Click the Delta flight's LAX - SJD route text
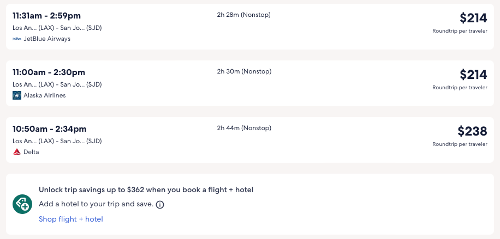 point(57,141)
